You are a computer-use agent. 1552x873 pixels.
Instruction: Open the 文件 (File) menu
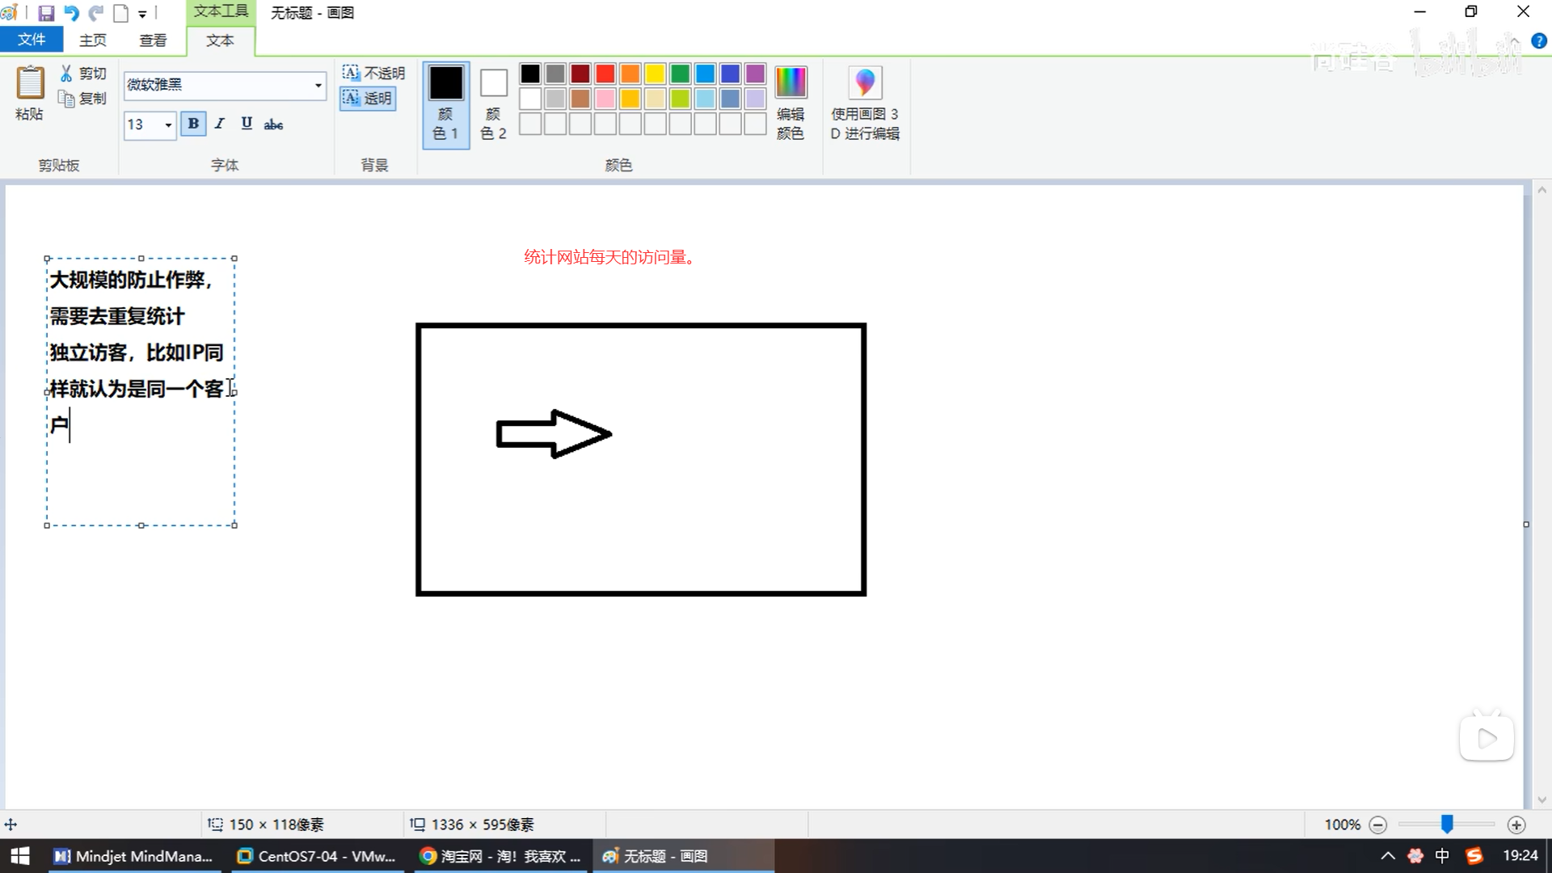(32, 40)
